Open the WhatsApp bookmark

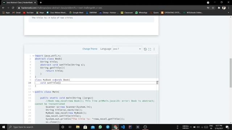(x=141, y=13)
